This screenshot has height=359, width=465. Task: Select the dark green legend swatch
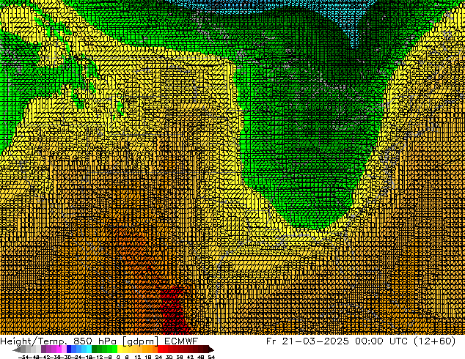[94, 349]
